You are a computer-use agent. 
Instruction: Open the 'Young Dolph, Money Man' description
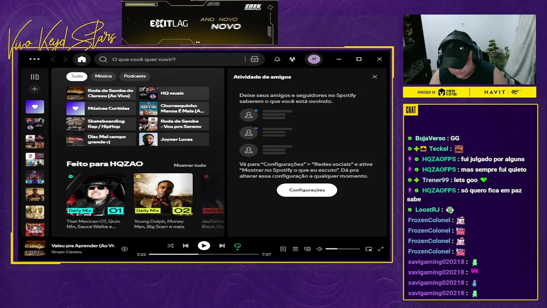tap(159, 224)
